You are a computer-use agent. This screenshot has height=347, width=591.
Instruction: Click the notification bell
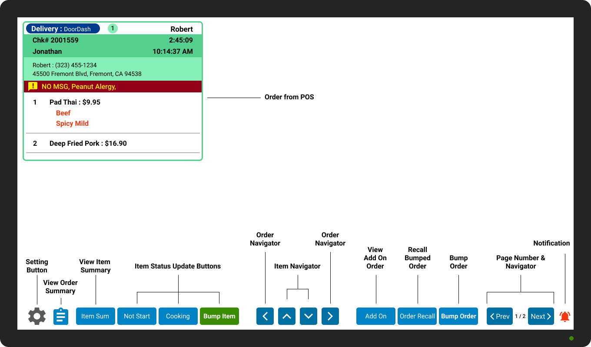[x=564, y=316]
